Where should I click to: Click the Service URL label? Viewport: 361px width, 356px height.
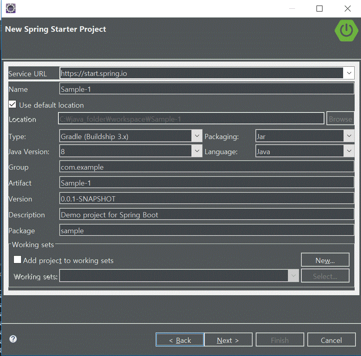click(27, 74)
